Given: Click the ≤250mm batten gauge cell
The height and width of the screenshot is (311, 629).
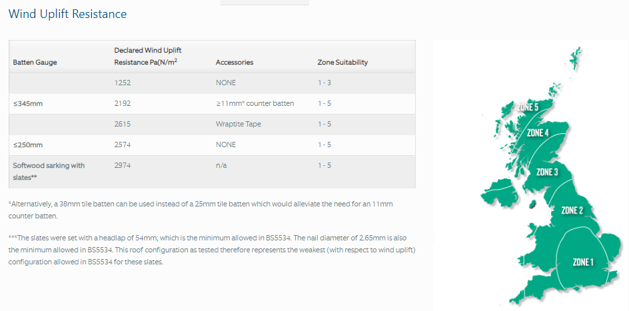Looking at the screenshot, I should click(25, 145).
